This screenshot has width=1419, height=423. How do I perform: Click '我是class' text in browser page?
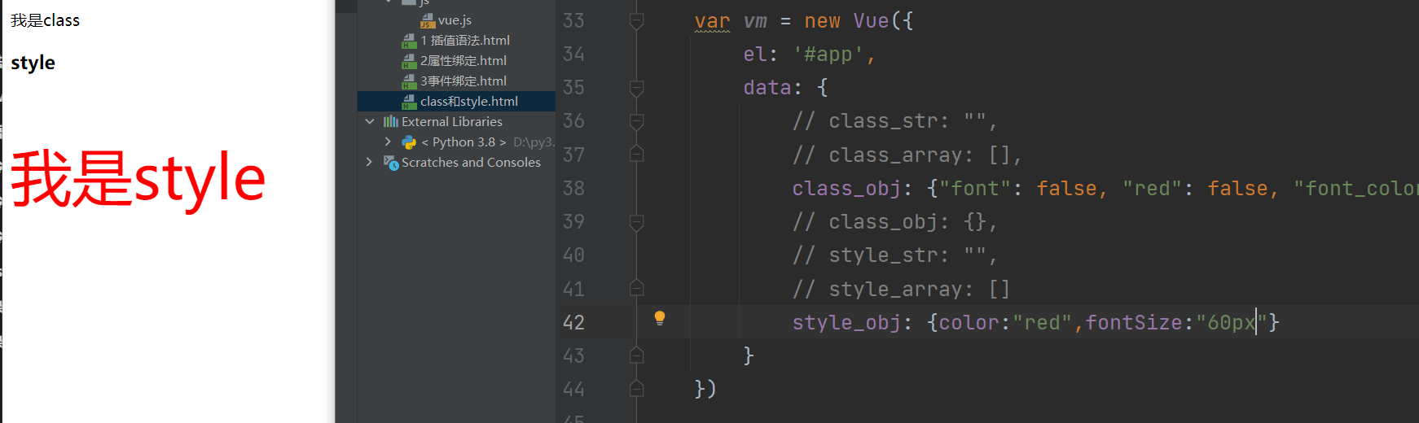45,20
